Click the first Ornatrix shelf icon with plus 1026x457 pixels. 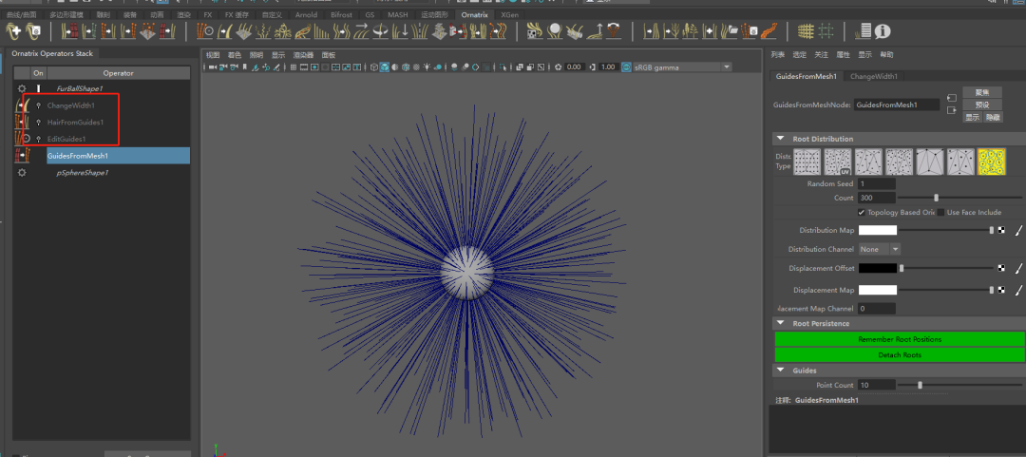(13, 31)
